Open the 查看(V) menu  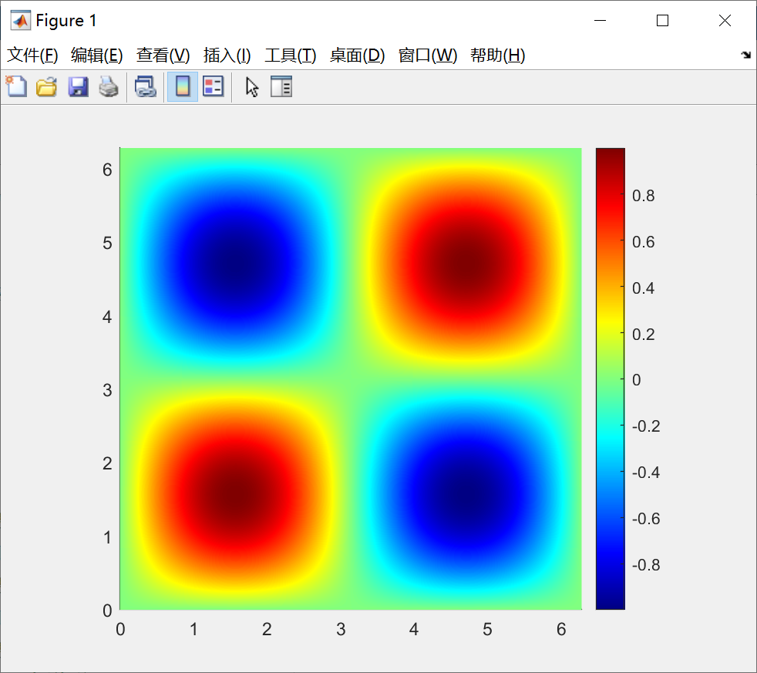163,55
